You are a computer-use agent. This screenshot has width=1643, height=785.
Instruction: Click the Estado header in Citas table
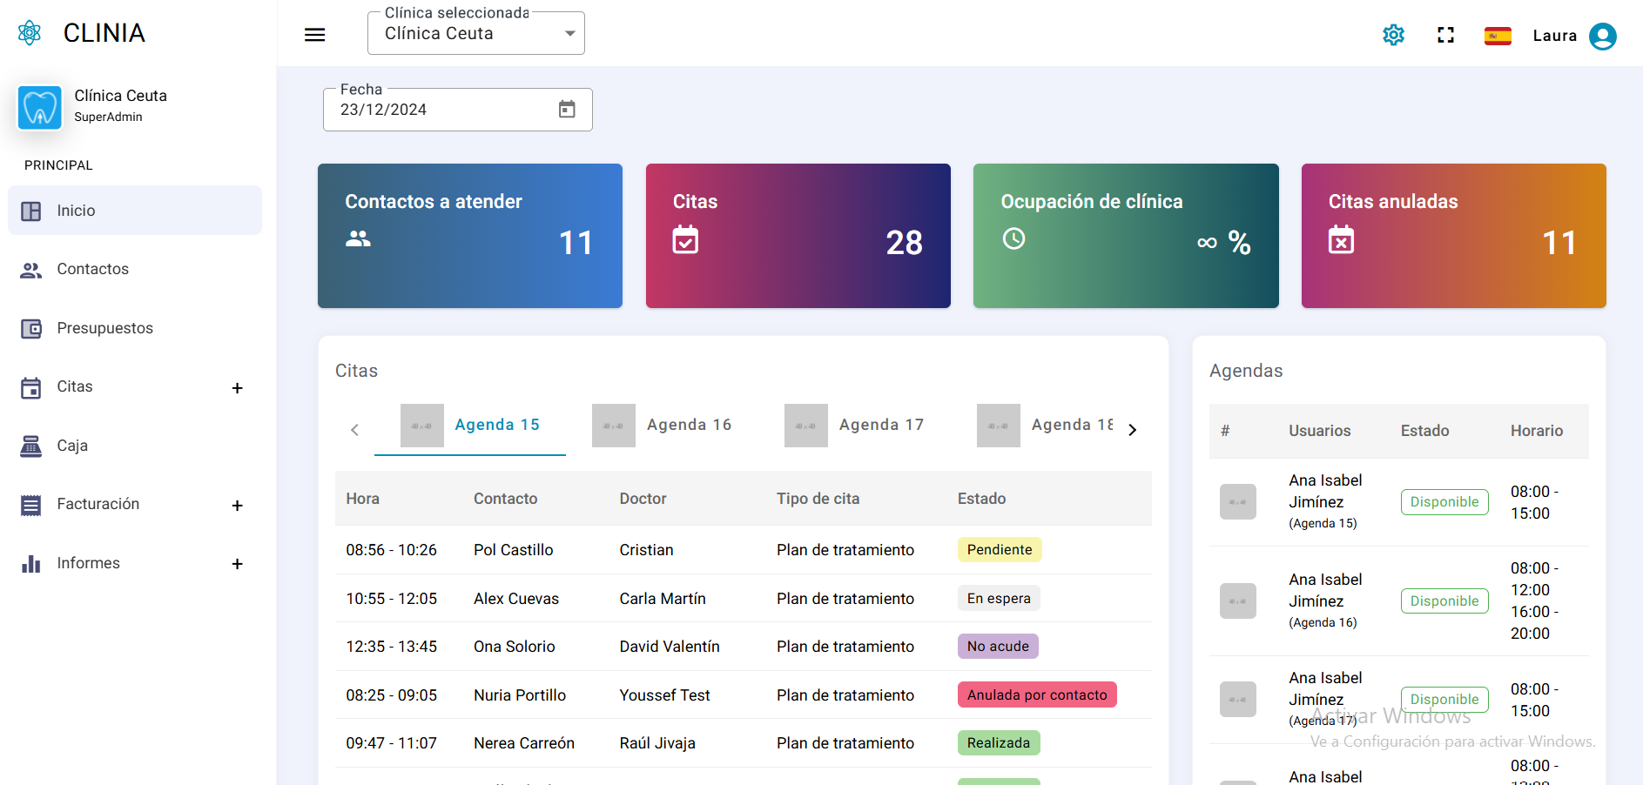[x=981, y=499]
